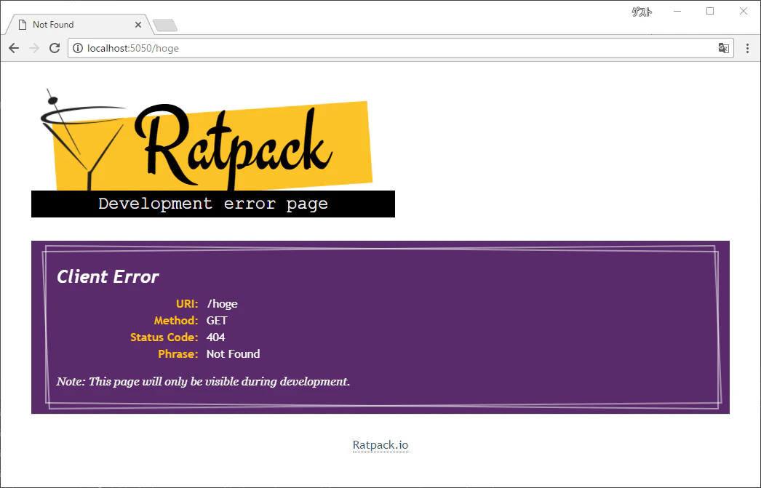Click the address bar URL field
The width and height of the screenshot is (761, 488).
tap(400, 48)
